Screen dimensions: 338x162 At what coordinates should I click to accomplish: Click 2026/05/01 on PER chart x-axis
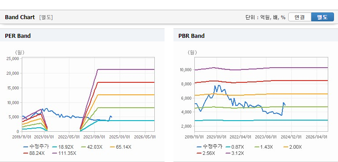pyautogui.click(x=145, y=137)
